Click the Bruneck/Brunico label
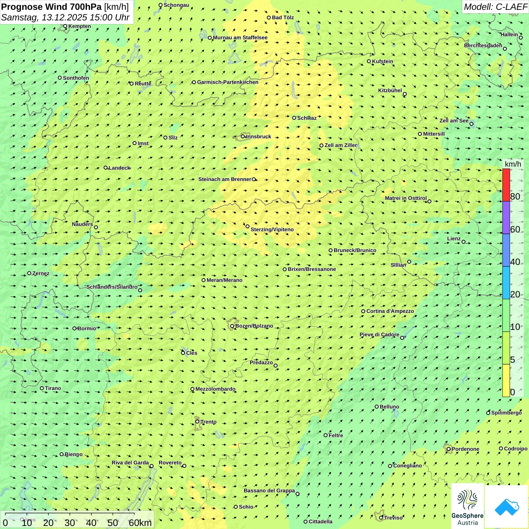529x529 pixels. 355,250
